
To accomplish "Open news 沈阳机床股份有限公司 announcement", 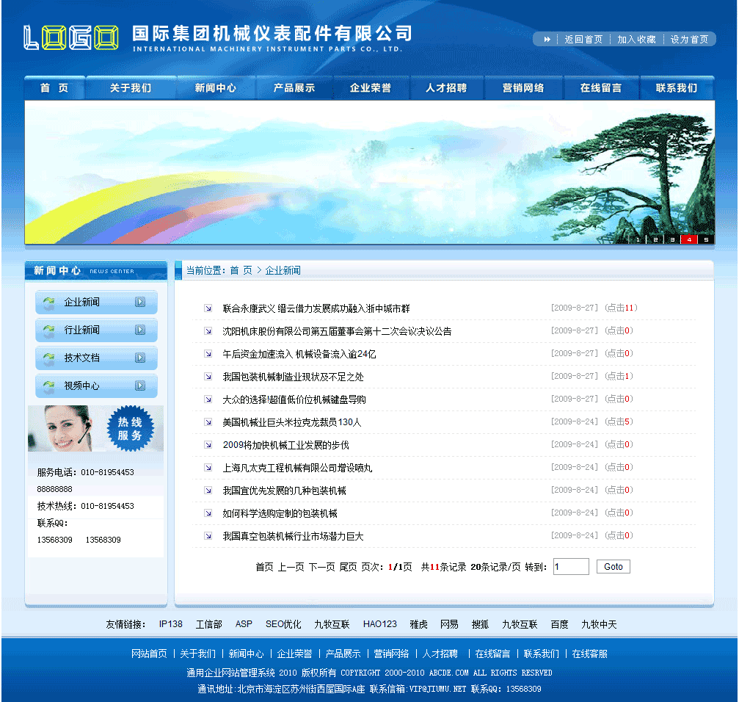I will pyautogui.click(x=337, y=331).
